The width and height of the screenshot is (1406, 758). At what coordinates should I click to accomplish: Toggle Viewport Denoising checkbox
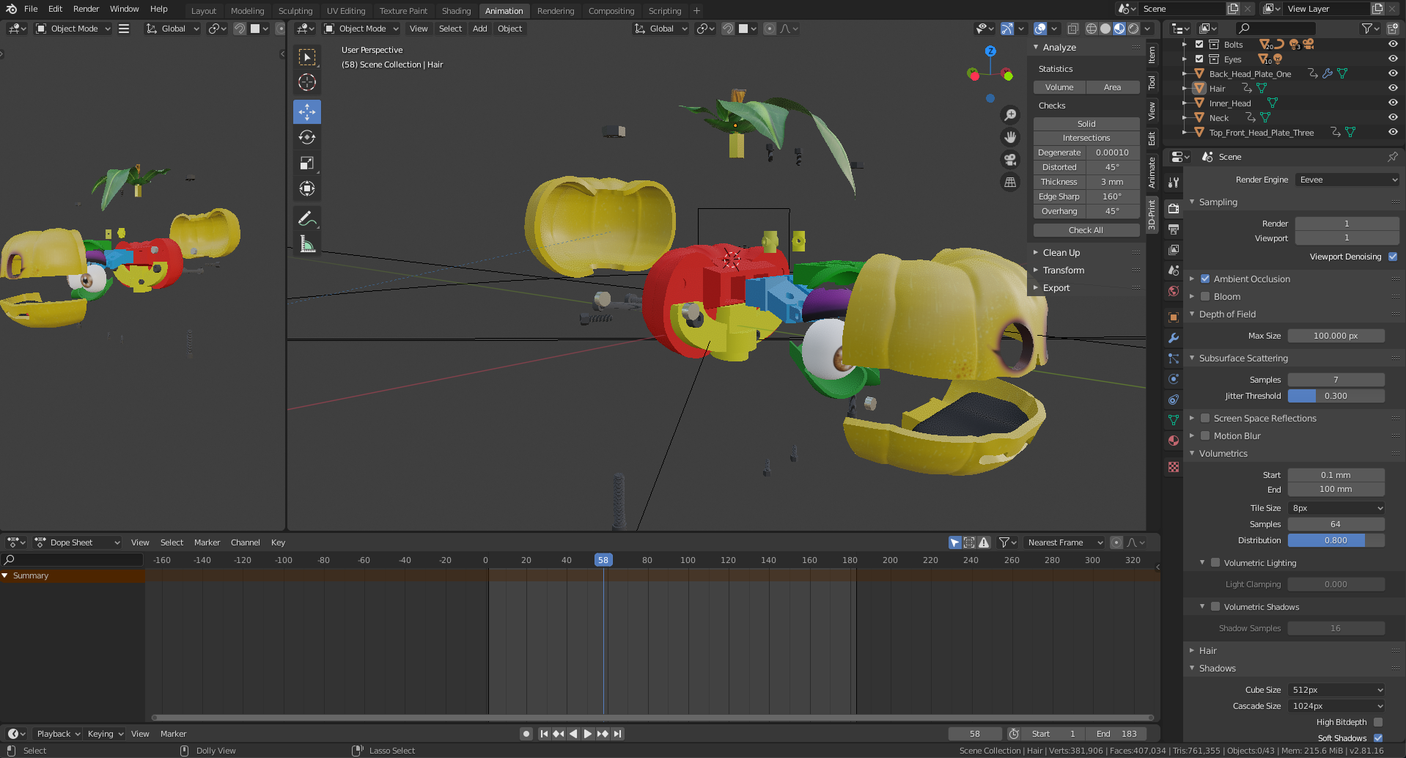tap(1393, 257)
